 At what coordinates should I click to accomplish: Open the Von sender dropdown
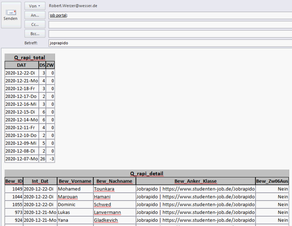[35, 6]
